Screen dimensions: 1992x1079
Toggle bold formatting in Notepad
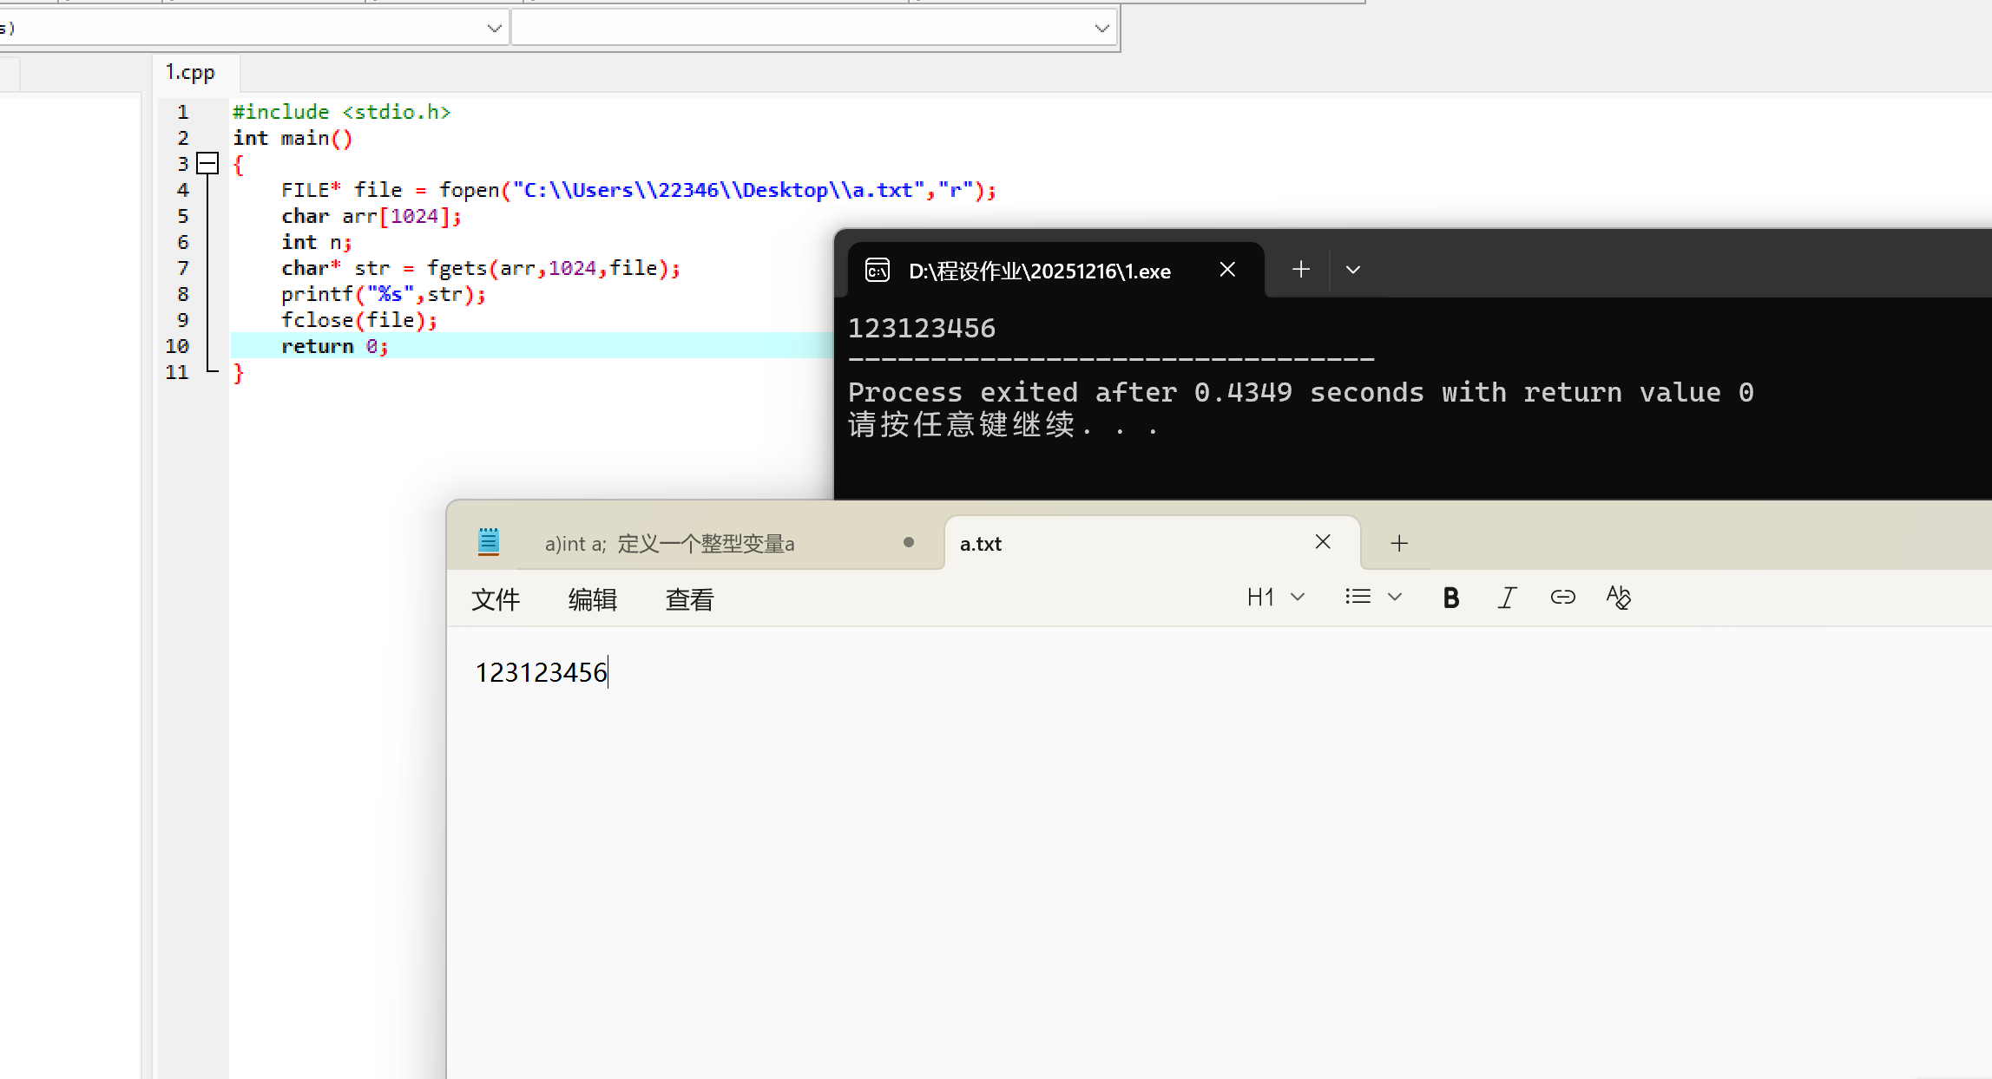[x=1450, y=598]
